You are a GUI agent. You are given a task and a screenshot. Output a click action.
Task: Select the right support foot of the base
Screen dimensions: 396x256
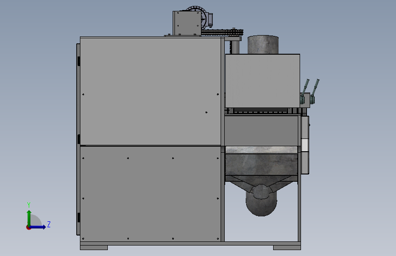(287, 248)
